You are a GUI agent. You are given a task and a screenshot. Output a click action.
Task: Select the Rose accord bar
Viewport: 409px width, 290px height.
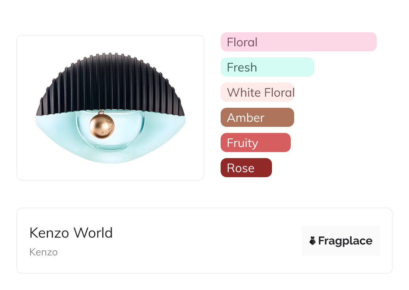pyautogui.click(x=246, y=168)
